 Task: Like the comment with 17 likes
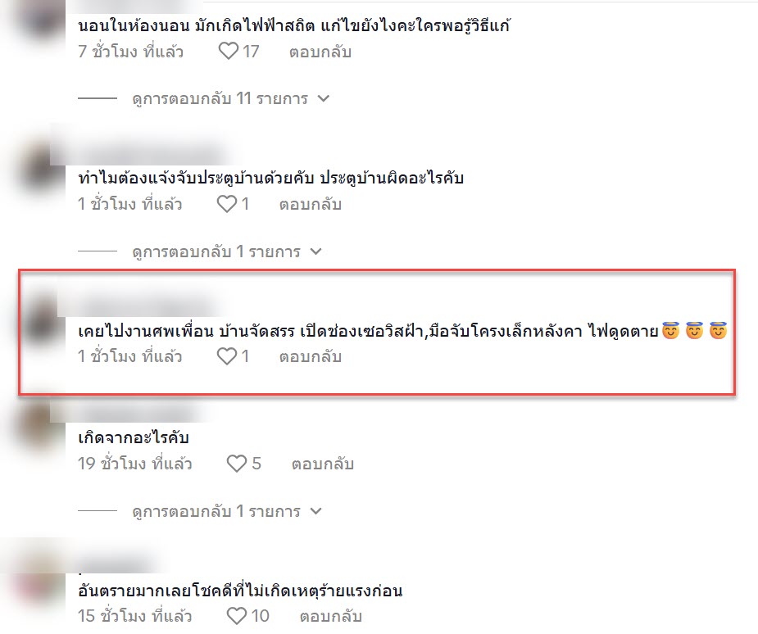tap(229, 52)
